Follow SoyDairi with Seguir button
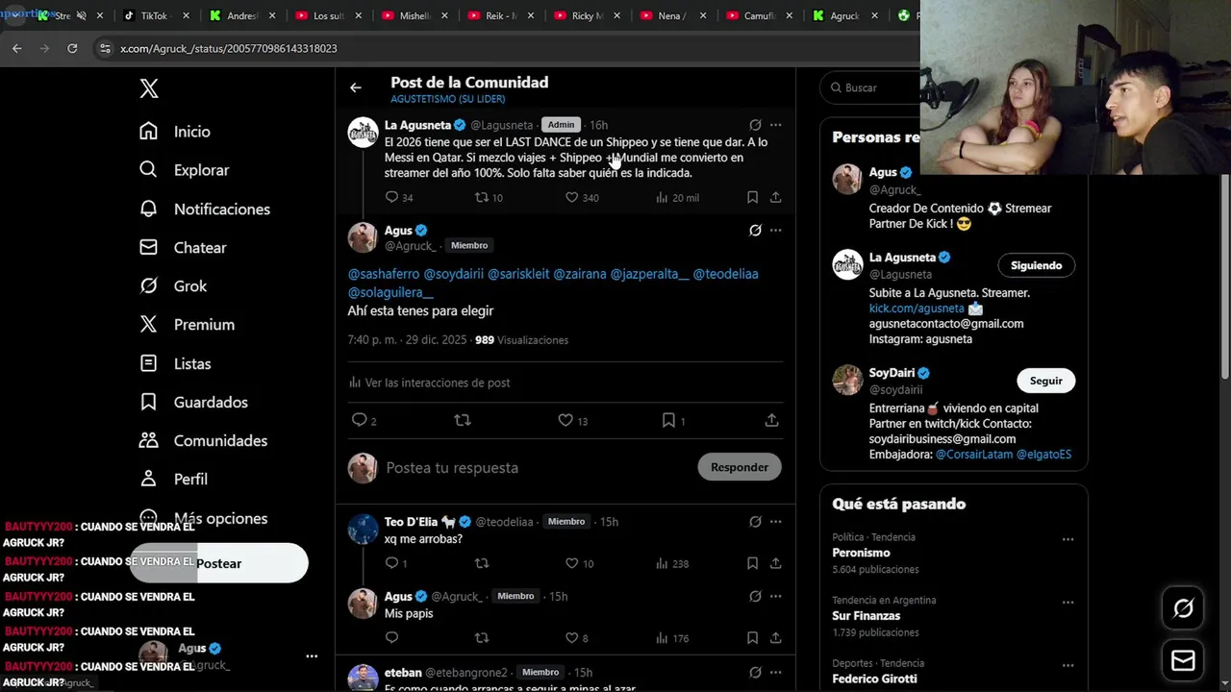Screen dimensions: 1231x692 coord(1045,381)
